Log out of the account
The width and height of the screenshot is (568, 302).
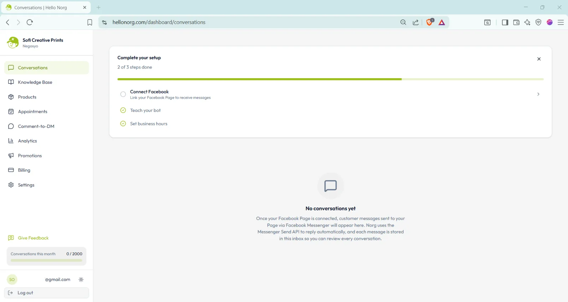pos(47,293)
